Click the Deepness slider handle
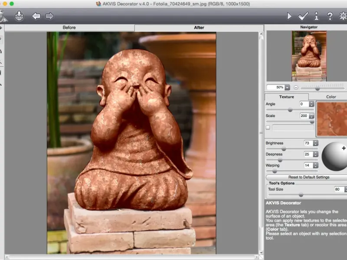Screen dimensions: 347x260 tap(280, 160)
